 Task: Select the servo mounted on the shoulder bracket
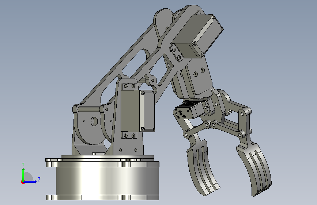pos(138,111)
